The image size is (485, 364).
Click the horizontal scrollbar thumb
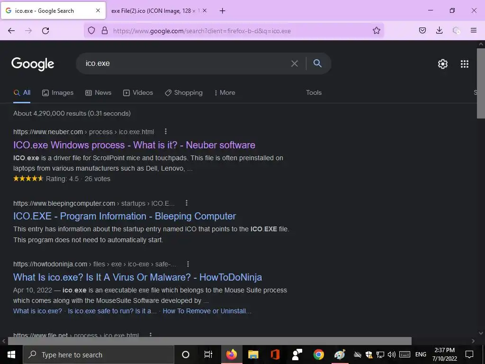click(210, 341)
